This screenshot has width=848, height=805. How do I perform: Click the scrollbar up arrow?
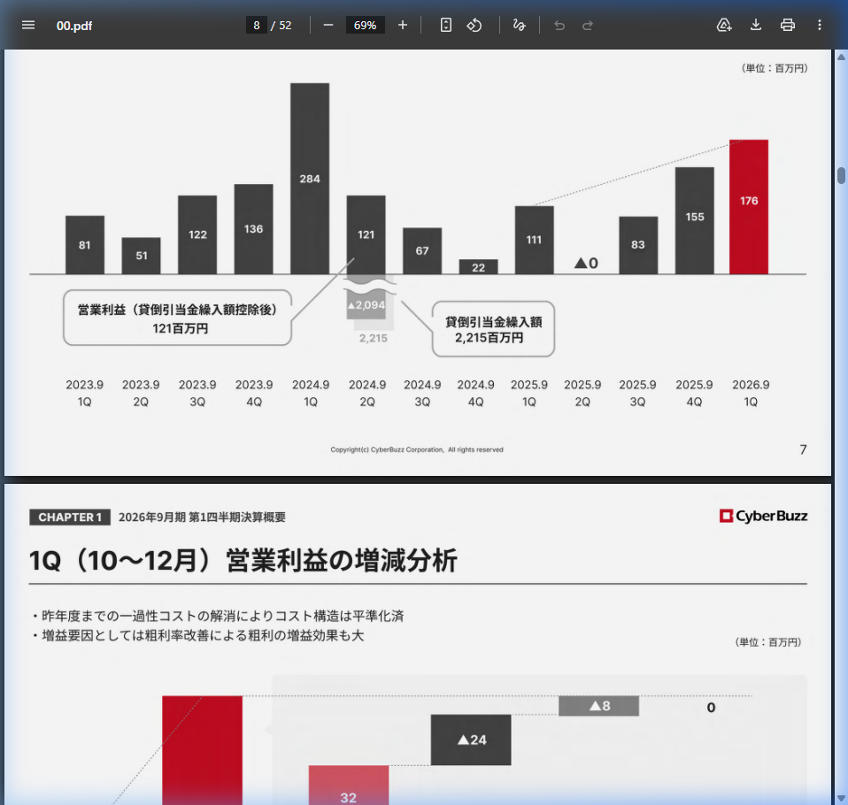[x=841, y=57]
